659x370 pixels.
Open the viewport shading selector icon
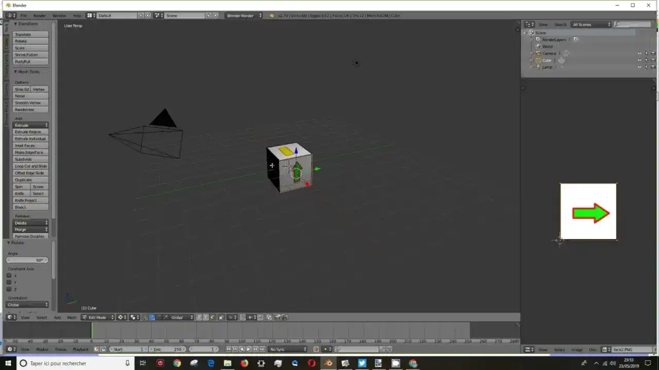120,317
